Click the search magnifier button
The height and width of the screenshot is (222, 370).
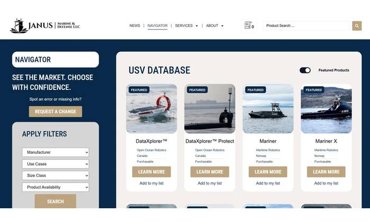pyautogui.click(x=357, y=25)
